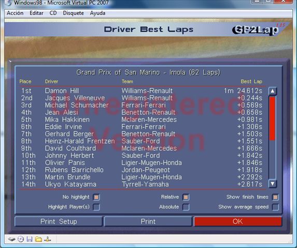Viewport: 297px width, 248px height.
Task: Click the Virtual PC title bar icon
Action: (8, 3)
